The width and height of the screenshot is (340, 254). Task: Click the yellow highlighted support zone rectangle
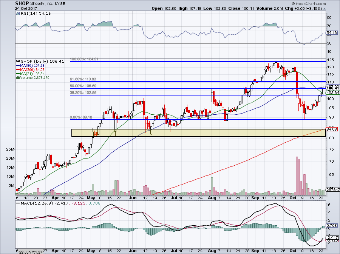[198, 133]
